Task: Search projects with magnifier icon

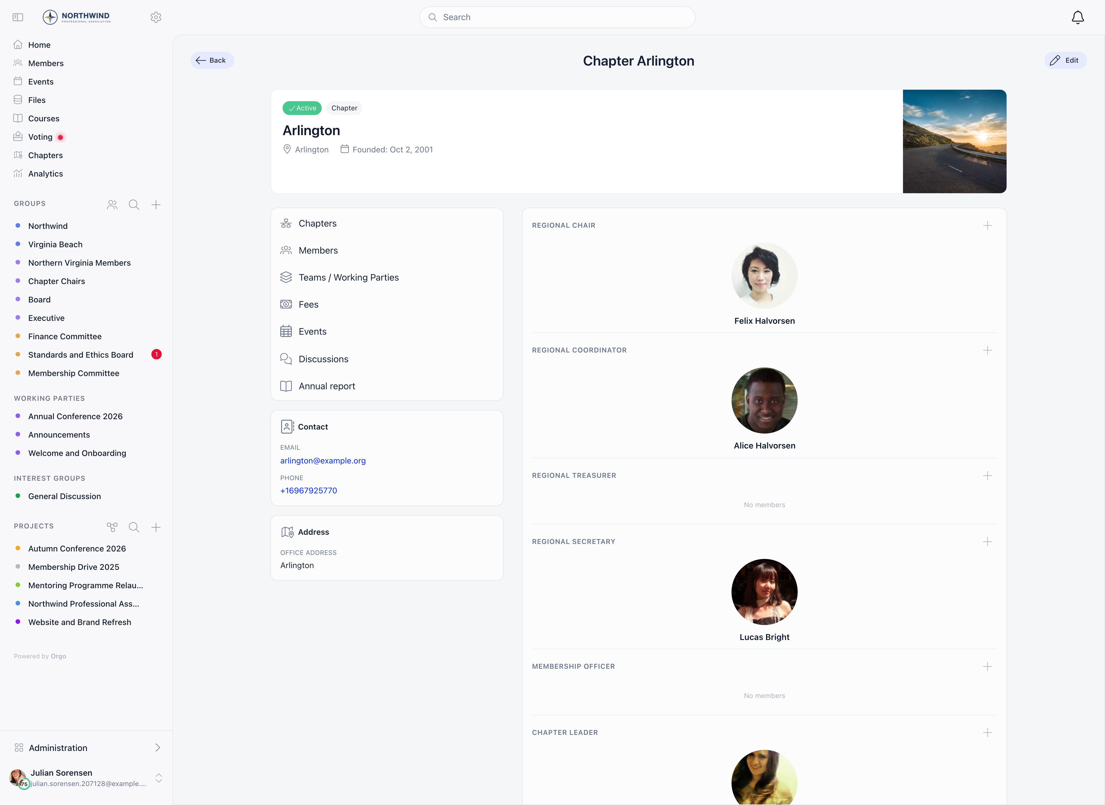Action: (134, 527)
